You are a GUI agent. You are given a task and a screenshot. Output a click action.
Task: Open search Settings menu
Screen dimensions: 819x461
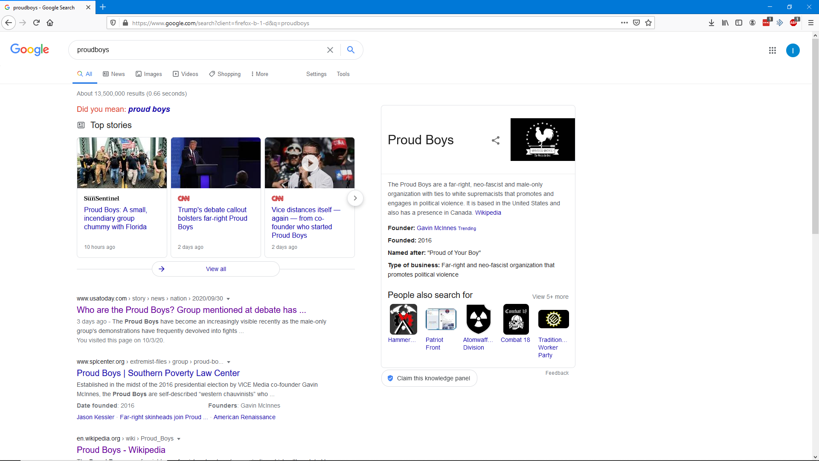pos(316,74)
